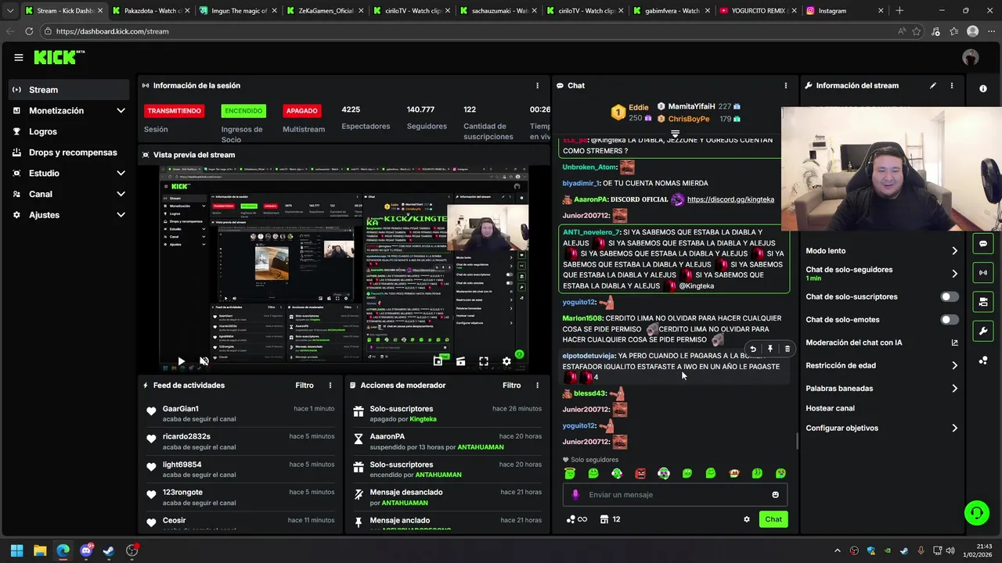Play the stream preview video
The height and width of the screenshot is (563, 1002).
click(181, 361)
